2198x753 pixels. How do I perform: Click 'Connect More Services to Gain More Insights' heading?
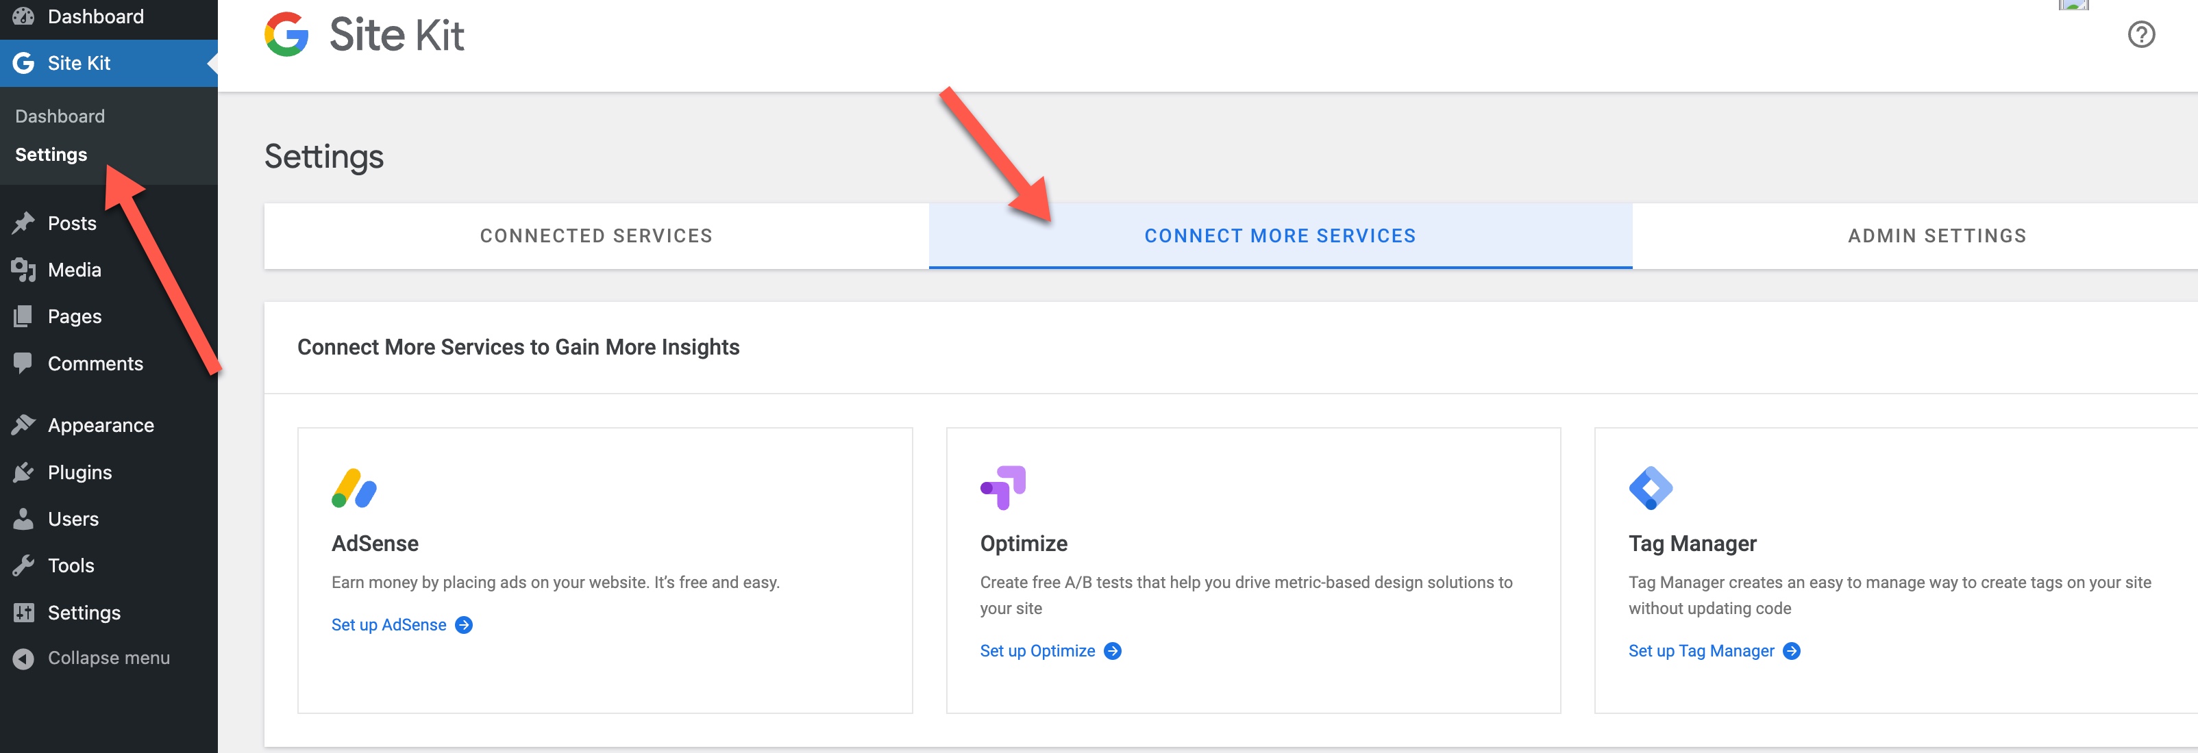(x=518, y=347)
